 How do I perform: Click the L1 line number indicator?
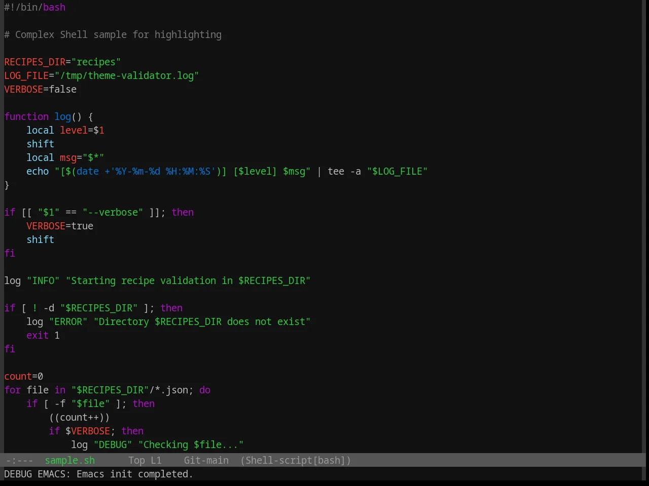pyautogui.click(x=156, y=460)
